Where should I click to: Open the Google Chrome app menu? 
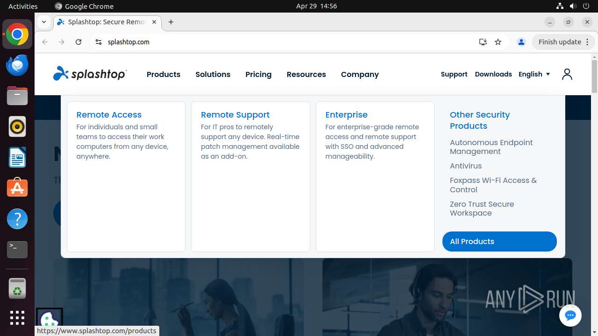84,6
